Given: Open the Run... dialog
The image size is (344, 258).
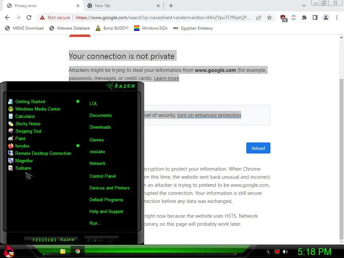Looking at the screenshot, I should coord(95,223).
